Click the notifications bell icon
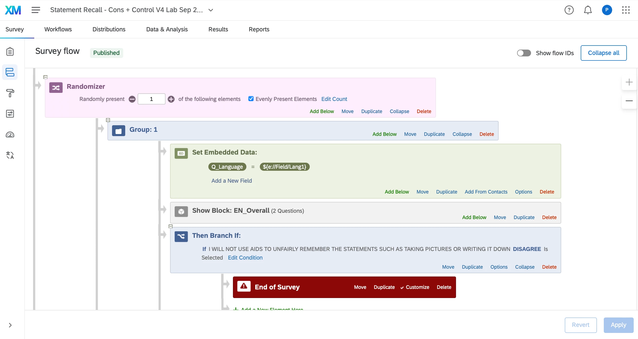 point(588,10)
